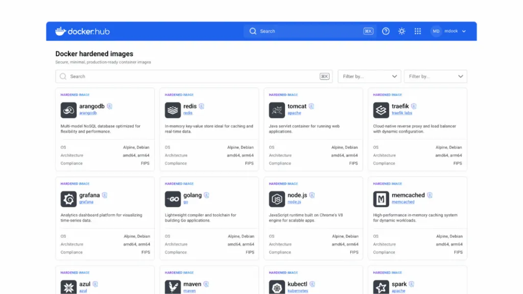Click the apache link under tomcat
The width and height of the screenshot is (523, 294).
[294, 113]
